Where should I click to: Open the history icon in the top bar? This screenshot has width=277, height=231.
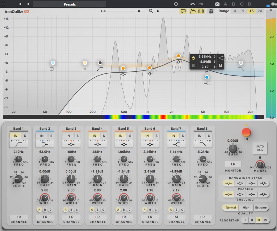[x=176, y=4]
